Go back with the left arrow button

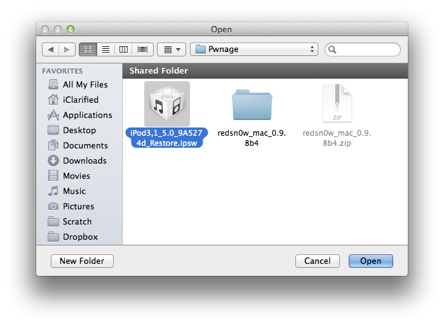(x=51, y=49)
